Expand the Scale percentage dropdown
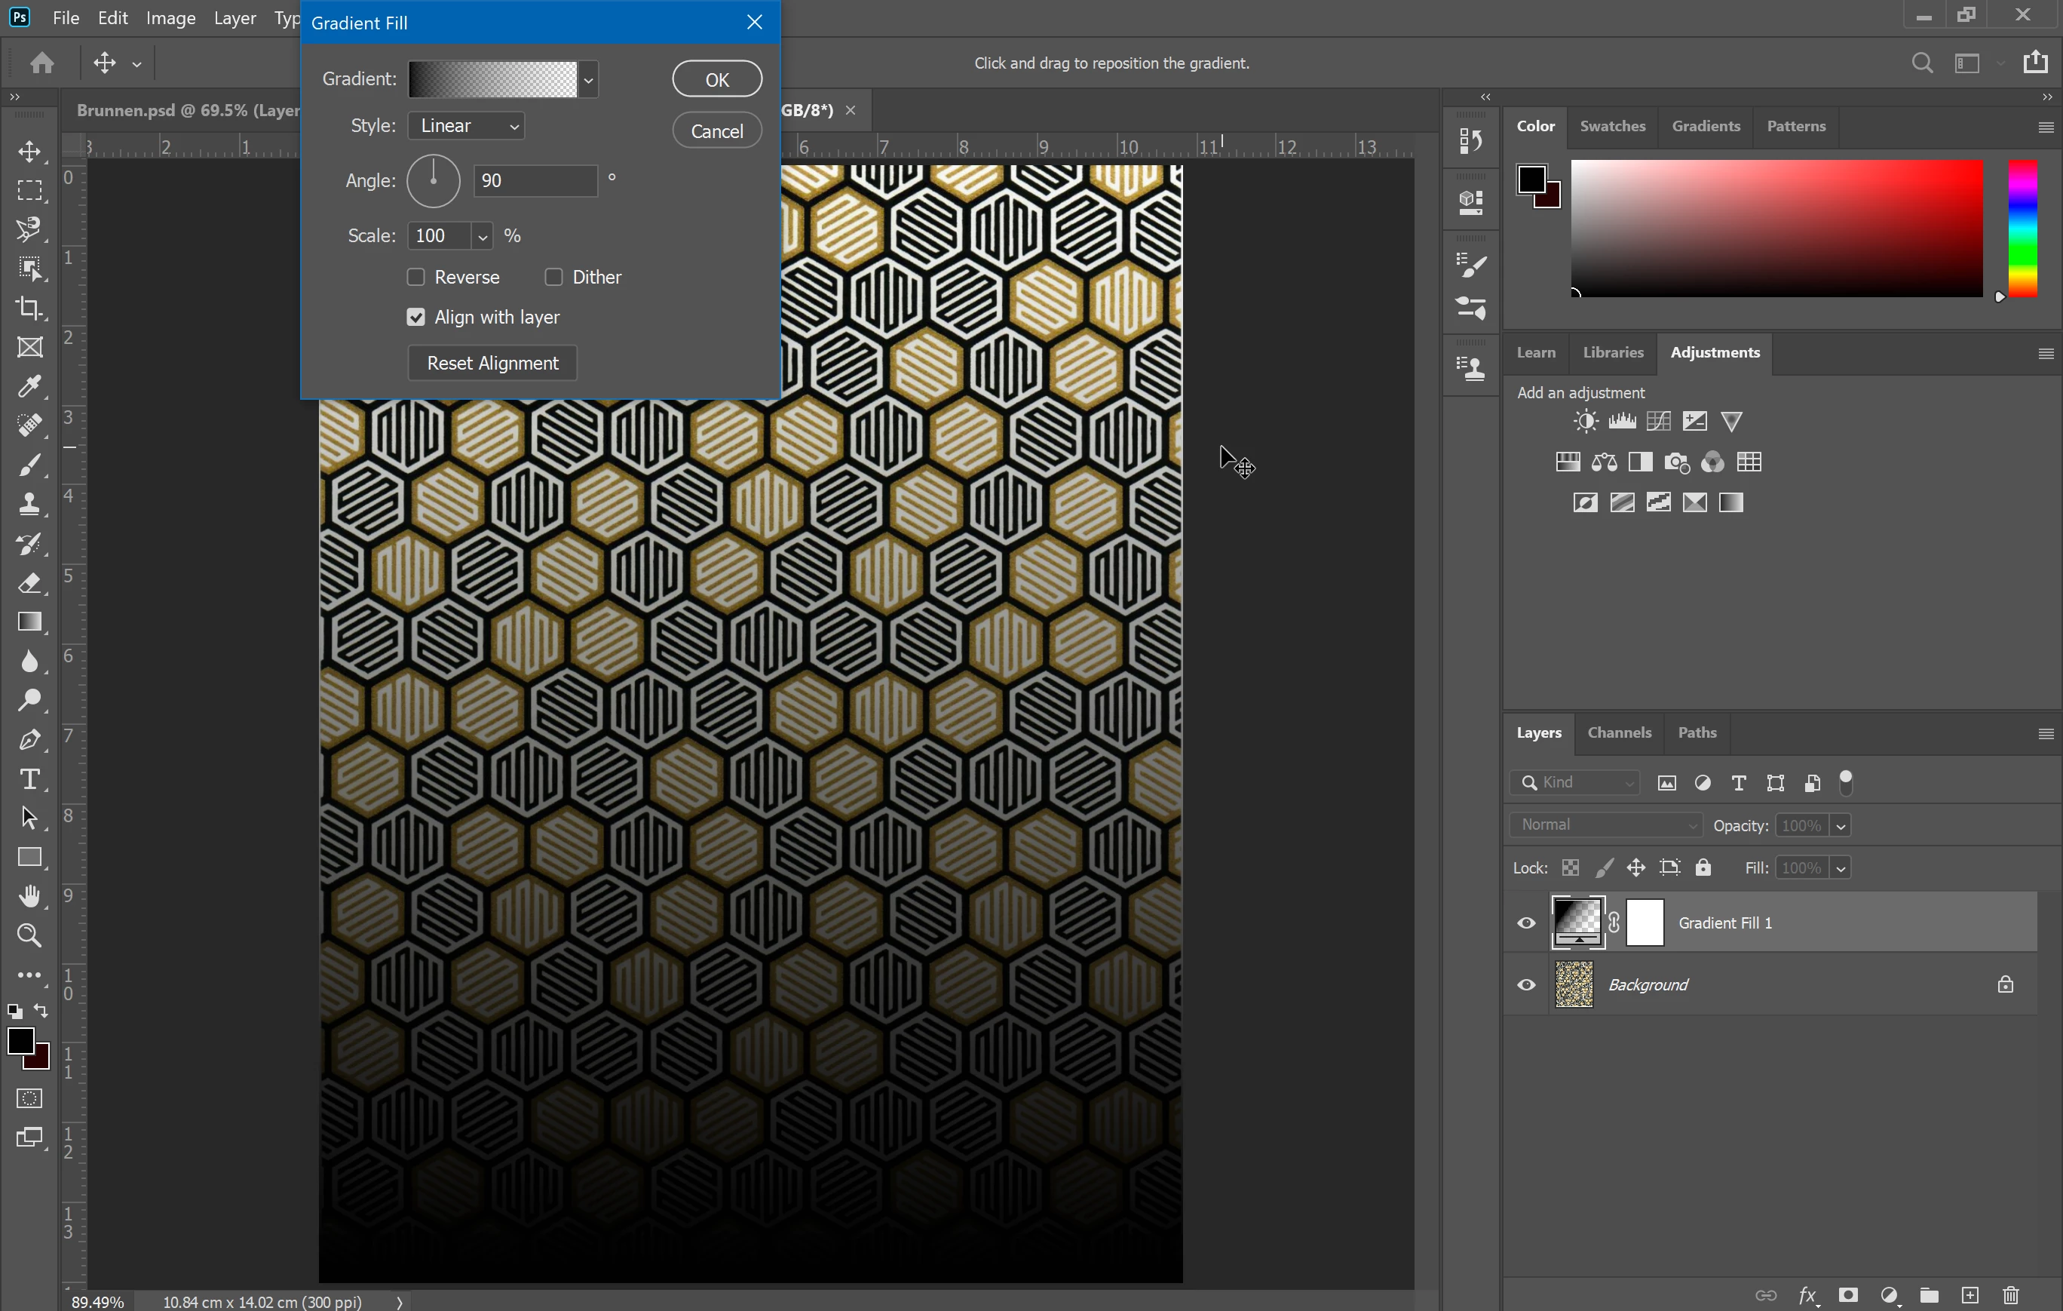This screenshot has width=2063, height=1311. tap(483, 237)
